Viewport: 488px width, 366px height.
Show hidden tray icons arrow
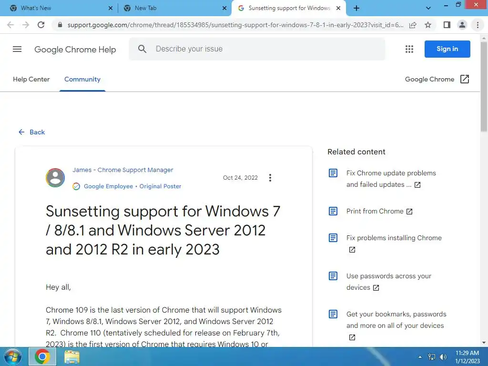coord(420,357)
